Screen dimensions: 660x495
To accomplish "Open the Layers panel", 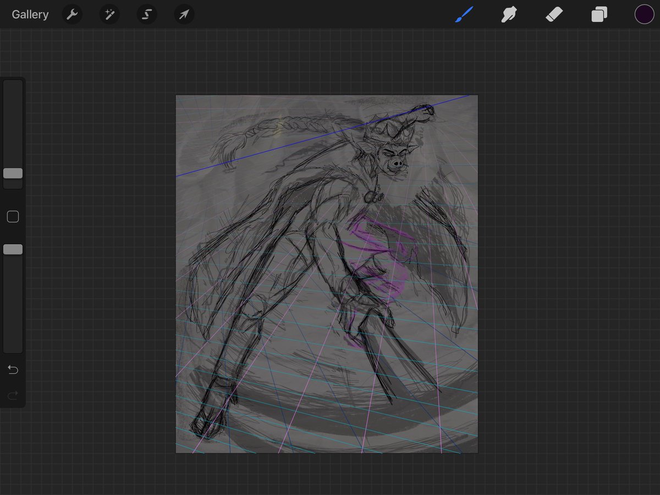I will click(x=599, y=14).
